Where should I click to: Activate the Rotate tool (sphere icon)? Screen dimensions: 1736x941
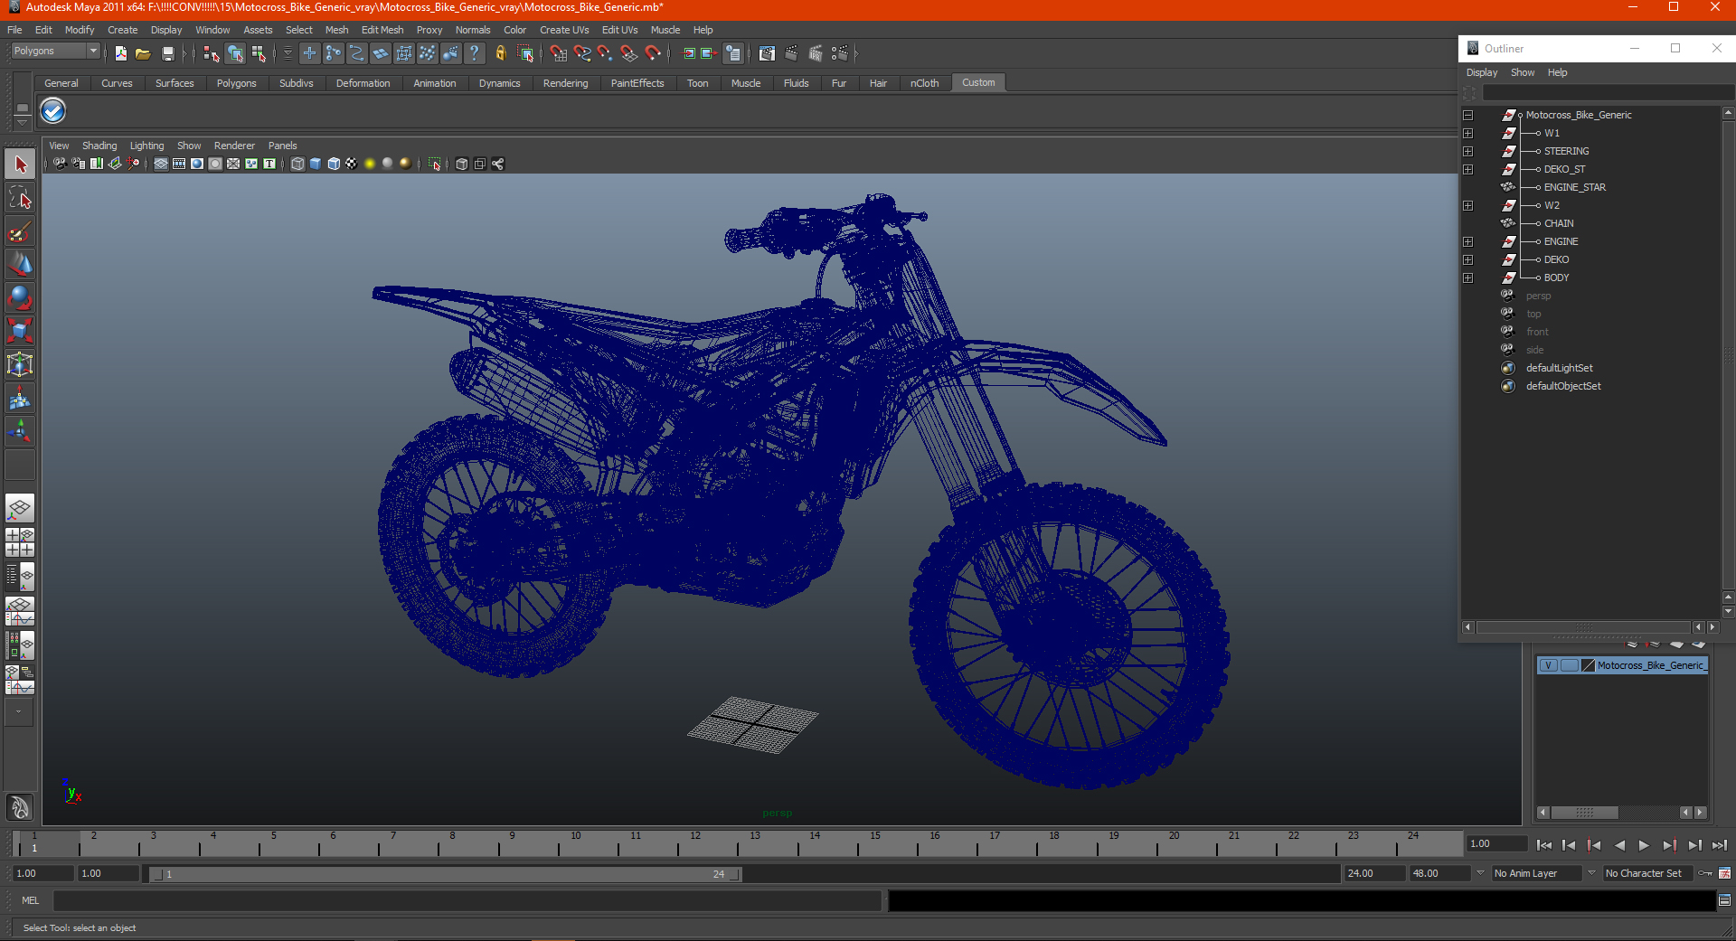[x=20, y=298]
